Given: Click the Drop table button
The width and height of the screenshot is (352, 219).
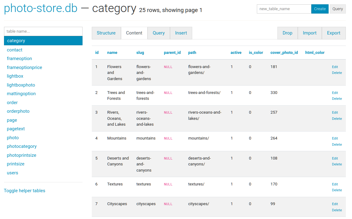Looking at the screenshot, I should click(287, 33).
